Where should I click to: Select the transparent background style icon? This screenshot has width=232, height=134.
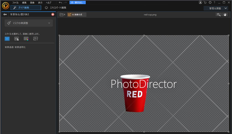click(7, 39)
